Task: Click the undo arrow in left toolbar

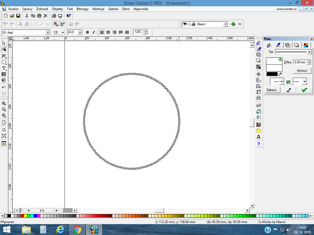Action: click(4, 87)
